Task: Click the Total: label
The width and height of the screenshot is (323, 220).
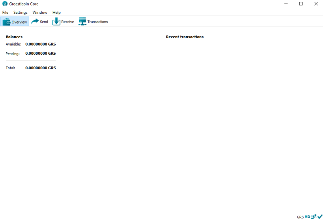Action: [x=10, y=68]
